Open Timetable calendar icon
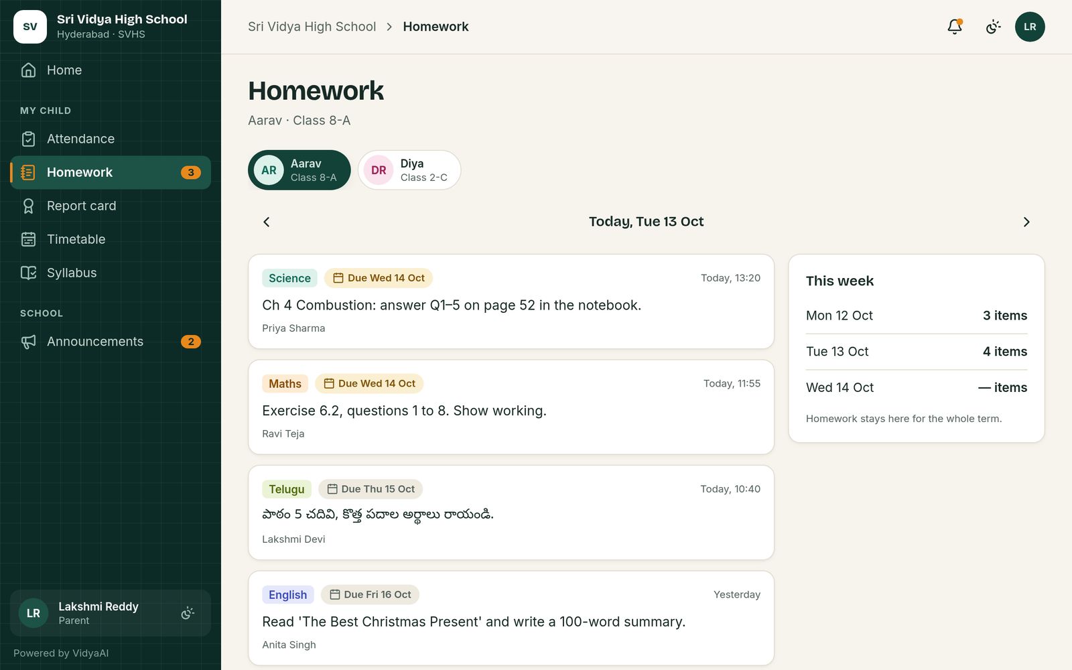The height and width of the screenshot is (670, 1072). click(x=28, y=239)
